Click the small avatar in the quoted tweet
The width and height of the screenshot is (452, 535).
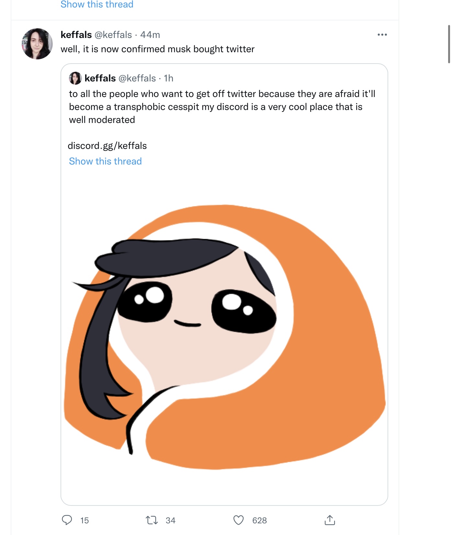75,78
